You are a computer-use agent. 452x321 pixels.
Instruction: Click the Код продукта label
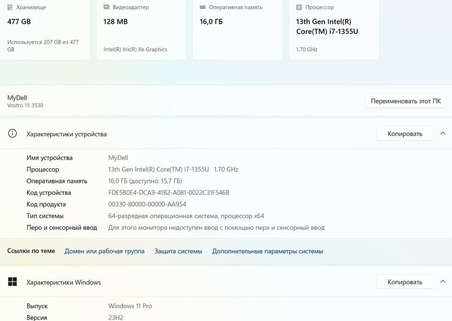[x=46, y=205]
